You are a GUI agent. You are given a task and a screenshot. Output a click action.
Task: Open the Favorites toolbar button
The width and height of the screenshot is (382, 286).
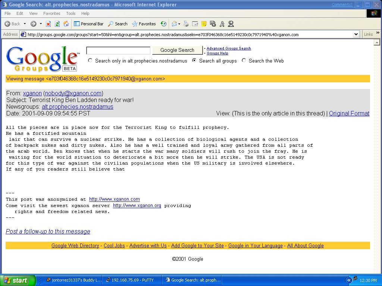pos(144,24)
